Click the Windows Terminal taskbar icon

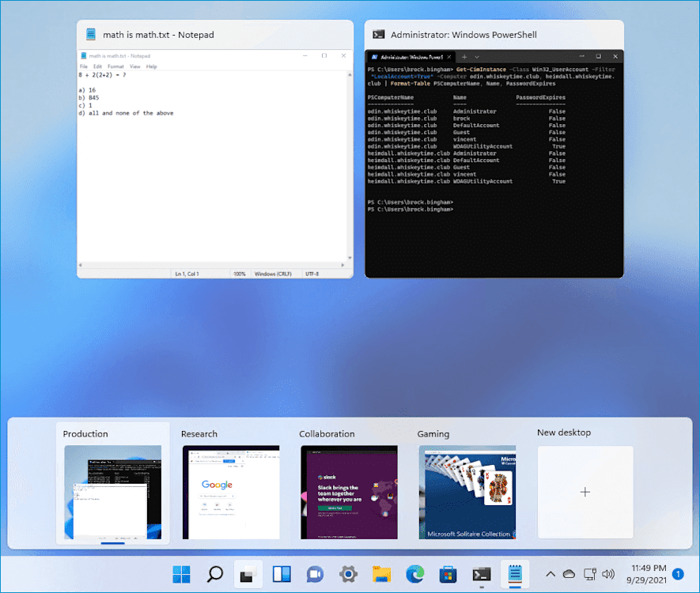[482, 574]
